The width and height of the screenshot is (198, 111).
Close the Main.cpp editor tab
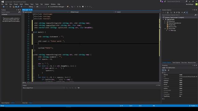coord(32,10)
